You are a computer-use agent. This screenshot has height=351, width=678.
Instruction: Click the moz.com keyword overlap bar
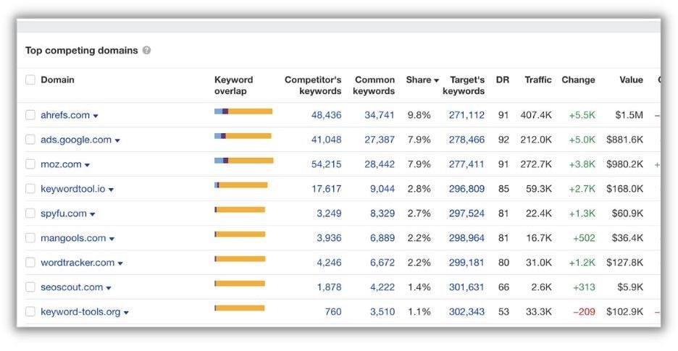pyautogui.click(x=244, y=161)
